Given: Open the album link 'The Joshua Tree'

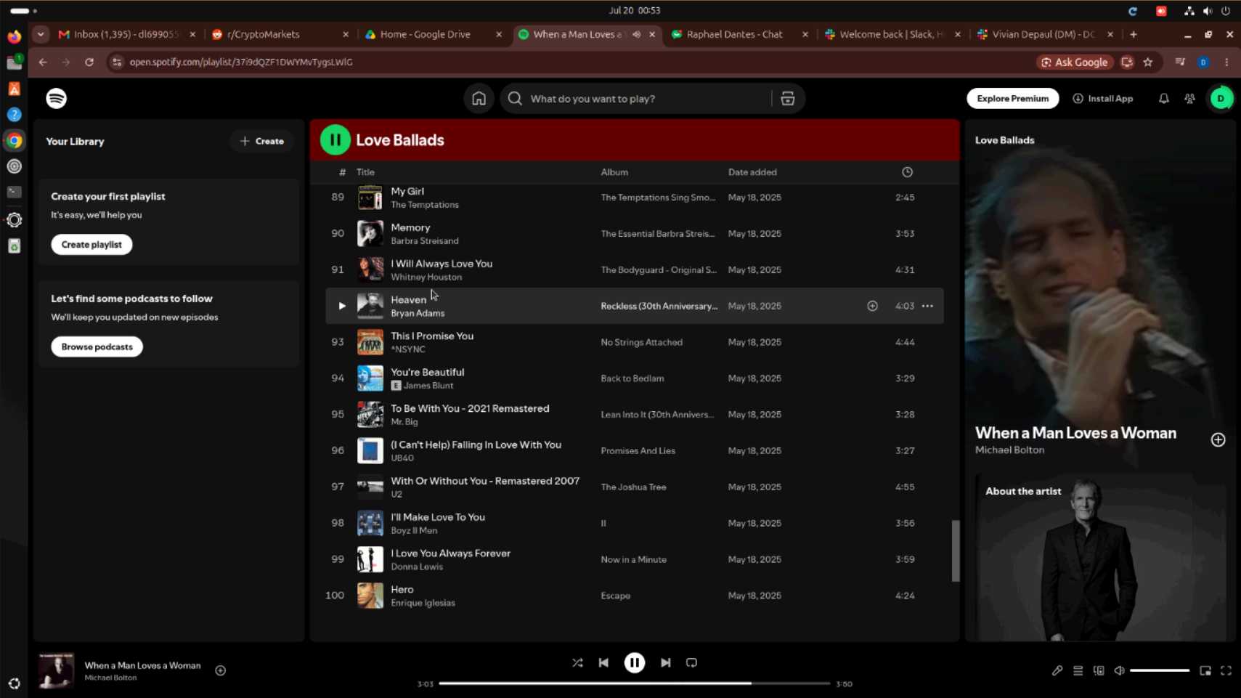Looking at the screenshot, I should (633, 487).
